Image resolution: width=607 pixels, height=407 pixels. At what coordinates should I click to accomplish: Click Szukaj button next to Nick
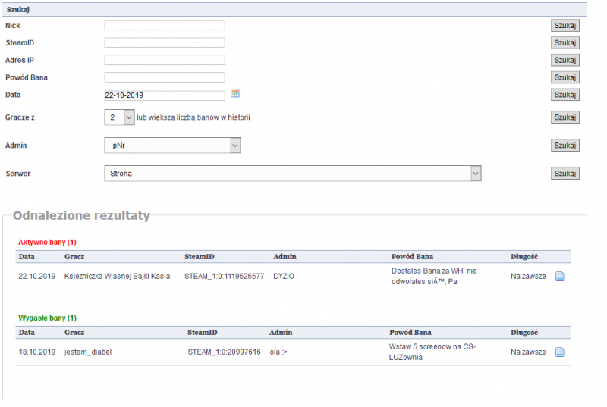[565, 25]
